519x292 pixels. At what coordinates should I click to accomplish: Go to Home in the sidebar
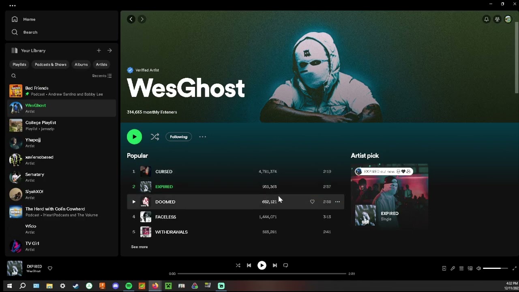pos(24,19)
